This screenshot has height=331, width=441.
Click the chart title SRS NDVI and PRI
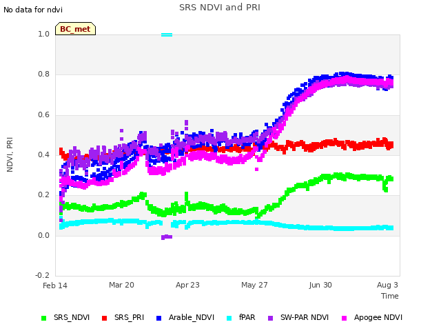(x=220, y=8)
